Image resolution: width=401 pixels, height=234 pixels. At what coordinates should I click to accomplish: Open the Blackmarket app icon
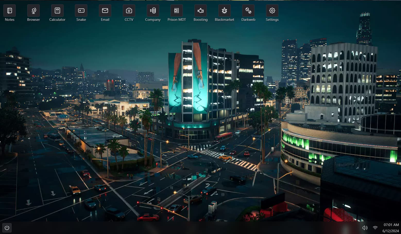coord(225,11)
